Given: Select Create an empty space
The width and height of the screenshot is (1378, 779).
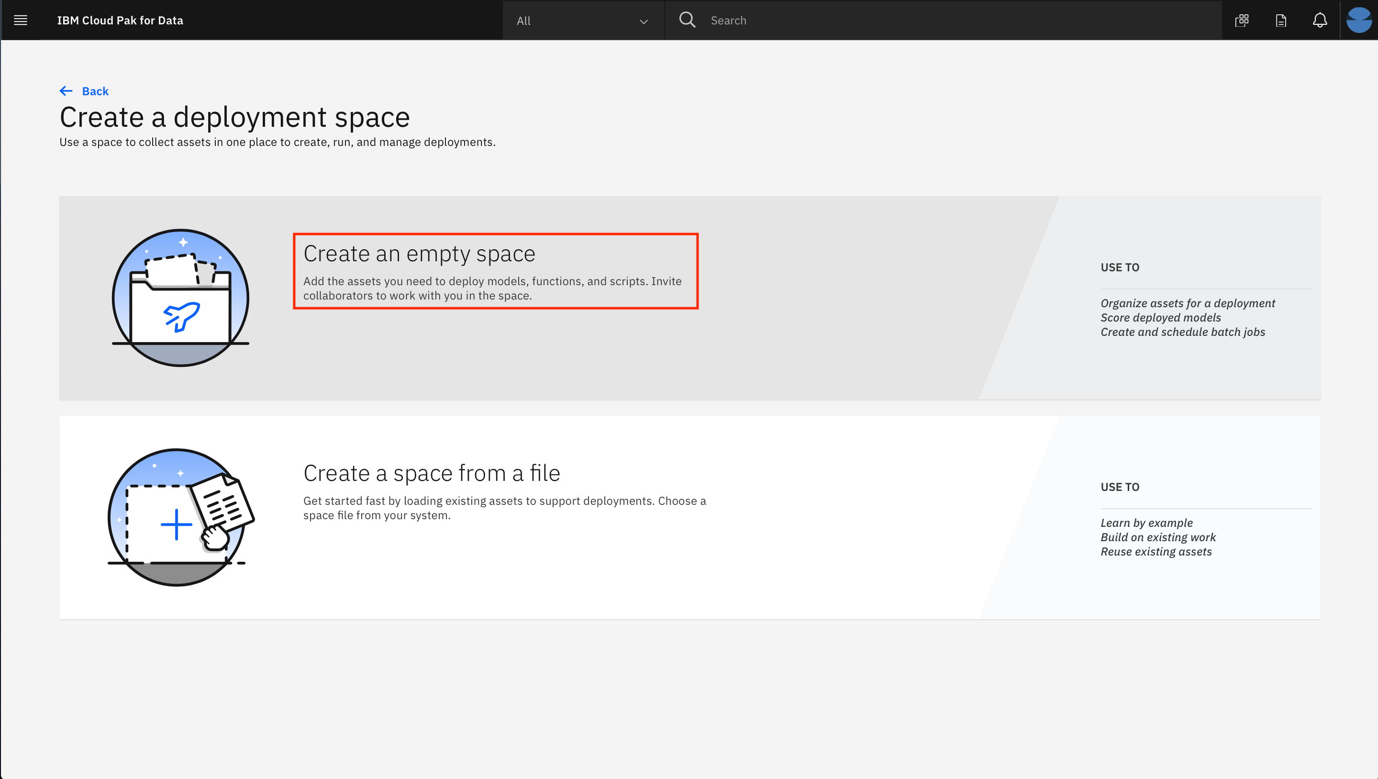Looking at the screenshot, I should 419,254.
